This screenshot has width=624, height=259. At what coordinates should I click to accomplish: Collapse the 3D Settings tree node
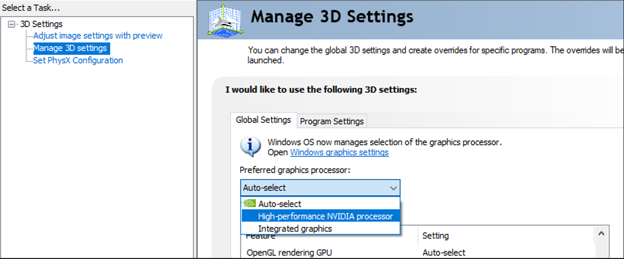point(11,24)
